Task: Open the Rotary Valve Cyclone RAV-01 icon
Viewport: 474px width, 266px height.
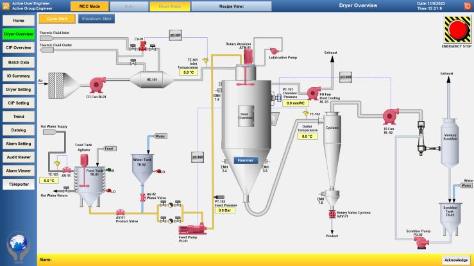Action: coord(332,215)
